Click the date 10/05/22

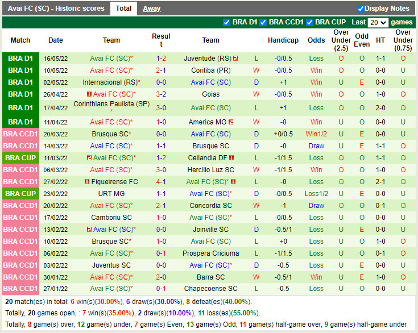coord(56,70)
